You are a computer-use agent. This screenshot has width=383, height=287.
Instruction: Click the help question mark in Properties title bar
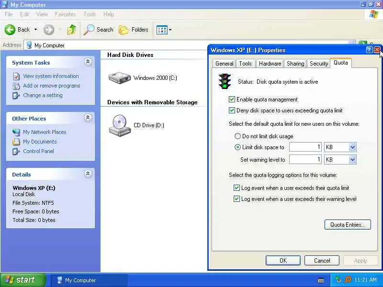click(369, 50)
